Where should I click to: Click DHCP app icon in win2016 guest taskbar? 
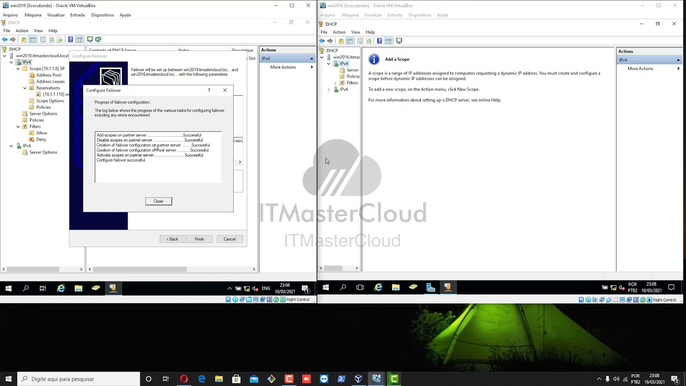pos(448,287)
